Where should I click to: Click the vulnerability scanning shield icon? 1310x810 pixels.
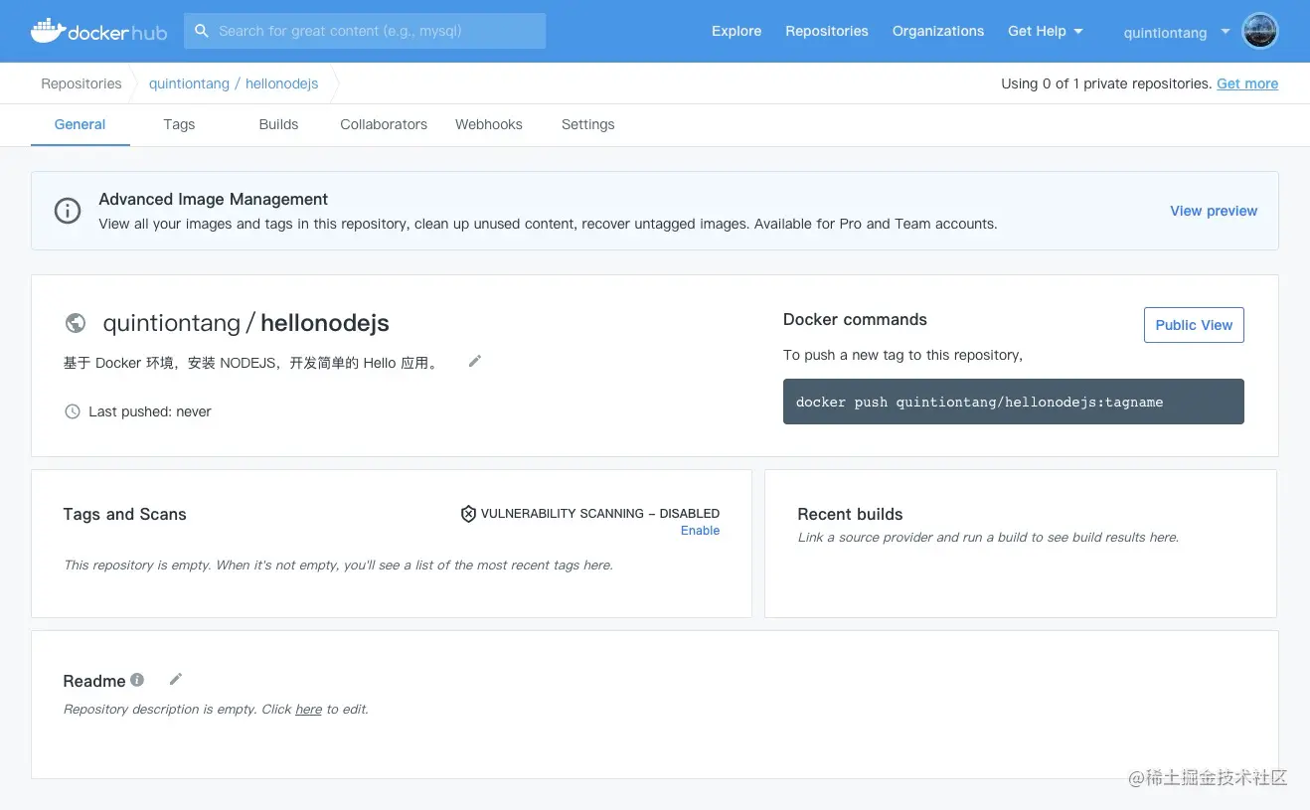(468, 514)
